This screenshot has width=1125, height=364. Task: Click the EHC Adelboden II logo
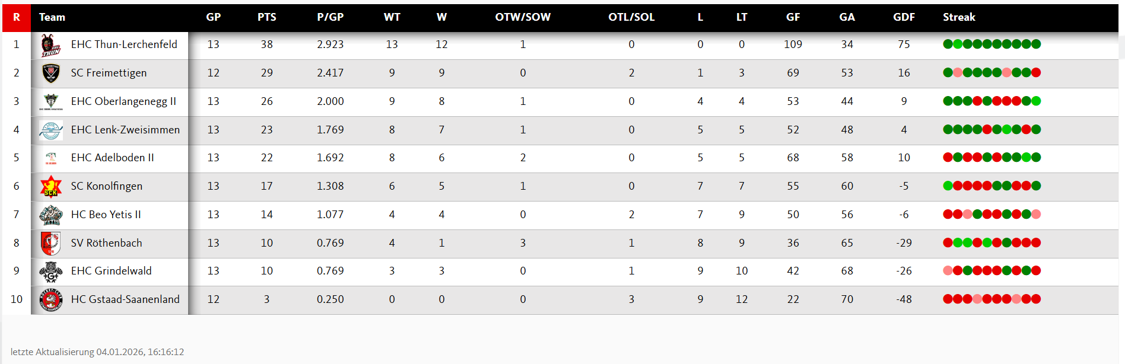tap(51, 158)
